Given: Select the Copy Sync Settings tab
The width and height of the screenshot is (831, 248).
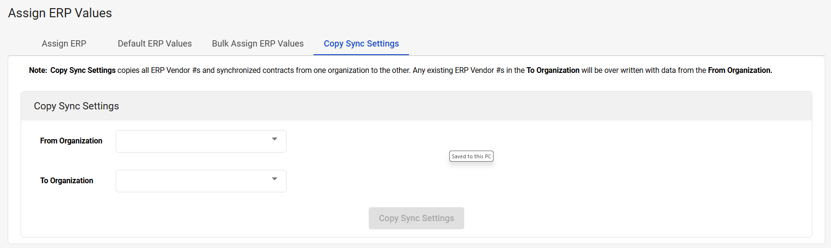Looking at the screenshot, I should 361,44.
